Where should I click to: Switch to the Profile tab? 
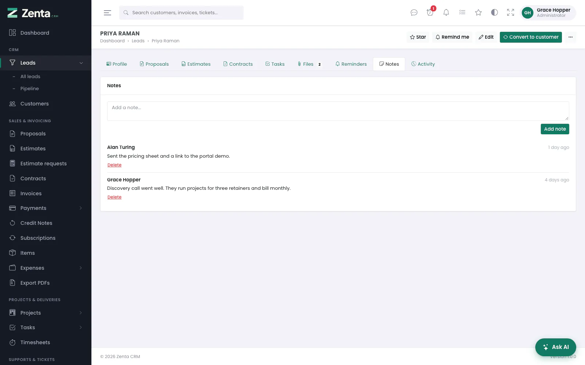117,64
